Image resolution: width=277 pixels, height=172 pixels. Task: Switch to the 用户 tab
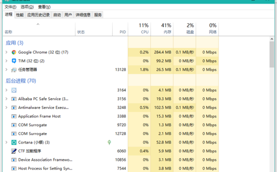pyautogui.click(x=68, y=15)
